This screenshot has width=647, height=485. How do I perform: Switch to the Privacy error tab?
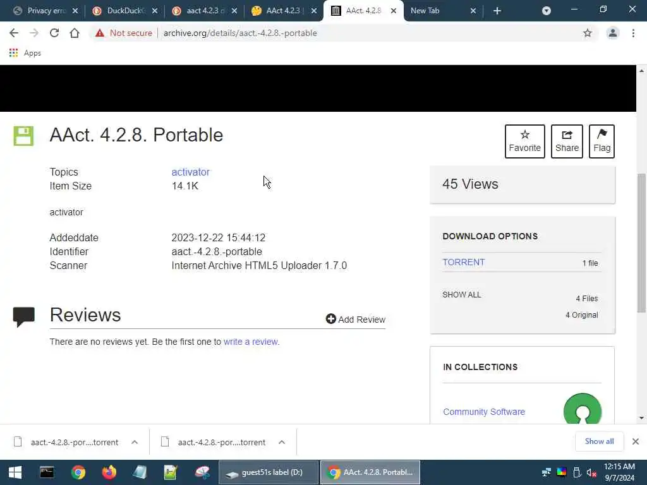click(x=45, y=11)
